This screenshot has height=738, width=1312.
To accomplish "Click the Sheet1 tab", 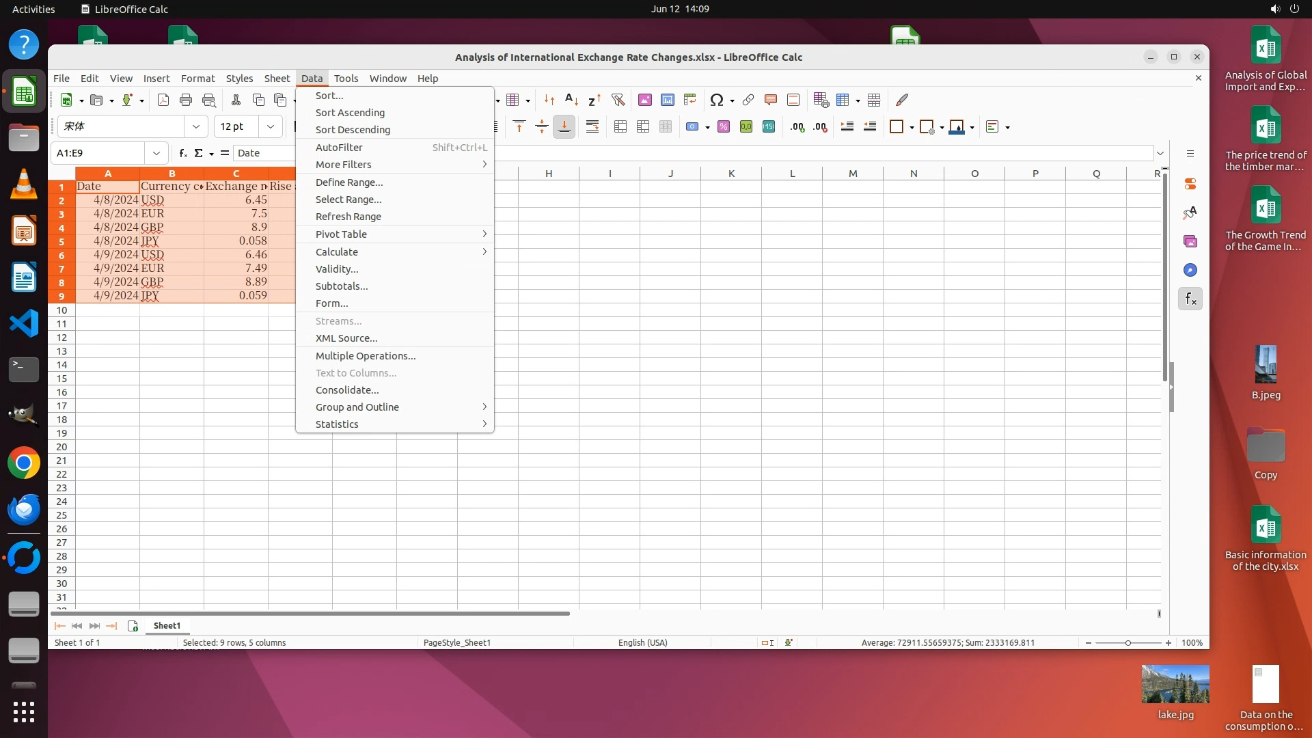I will 167,626.
